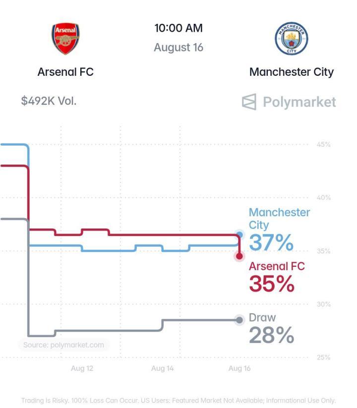The height and width of the screenshot is (408, 357).
Task: Click the Manchester City crest logo
Action: [292, 38]
